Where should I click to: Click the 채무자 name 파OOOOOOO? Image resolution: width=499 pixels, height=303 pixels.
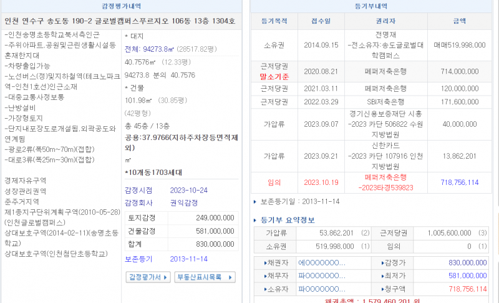point(321,276)
